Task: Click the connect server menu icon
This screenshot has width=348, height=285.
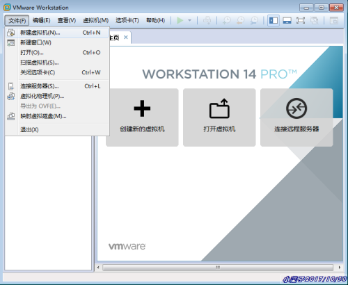Action: pyautogui.click(x=10, y=86)
